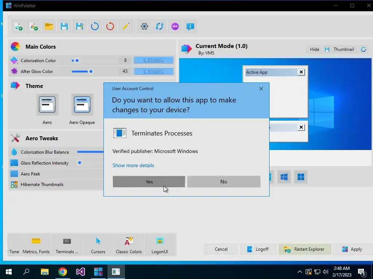The width and height of the screenshot is (373, 279).
Task: Click the yellow pencil edit icon
Action: click(126, 26)
